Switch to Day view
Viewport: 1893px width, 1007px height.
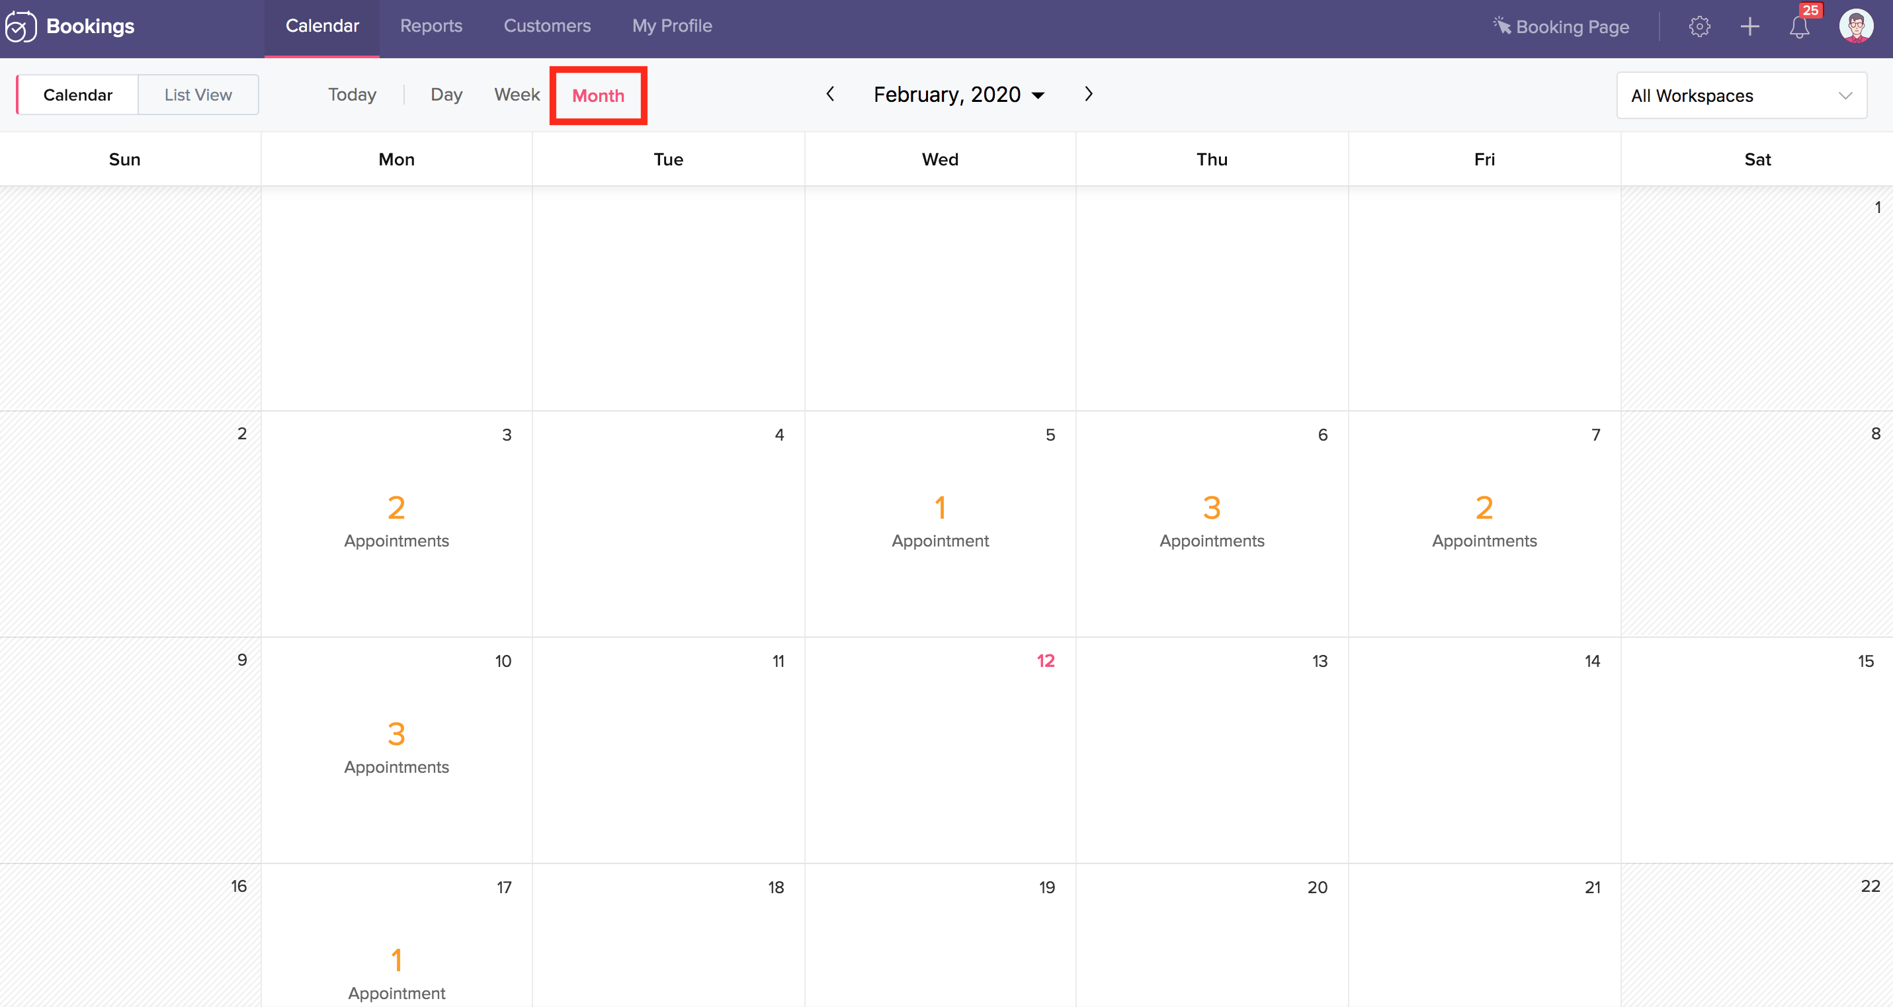click(x=446, y=95)
